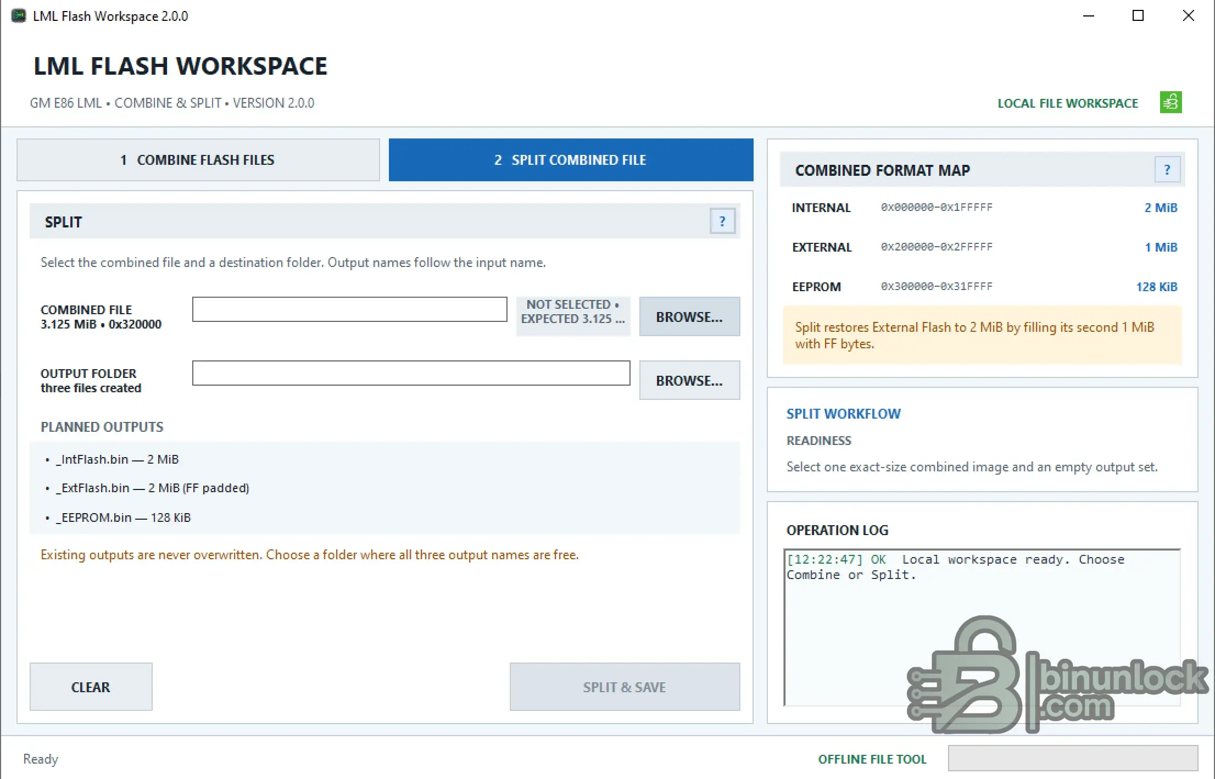
Task: Browse for the output folder
Action: coord(689,381)
